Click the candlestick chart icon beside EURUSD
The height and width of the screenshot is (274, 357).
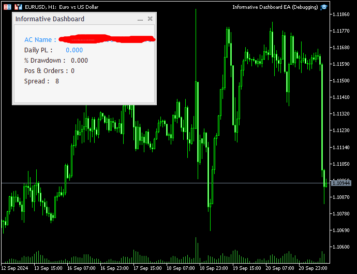(18, 7)
